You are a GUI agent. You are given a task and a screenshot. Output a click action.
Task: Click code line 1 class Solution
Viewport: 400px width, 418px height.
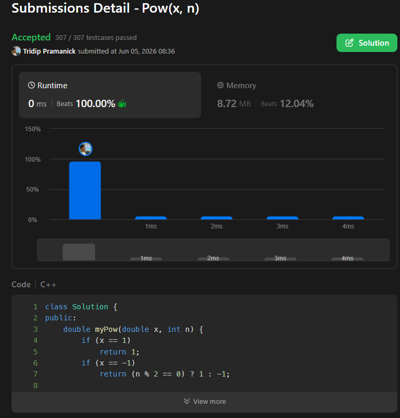[x=81, y=307]
